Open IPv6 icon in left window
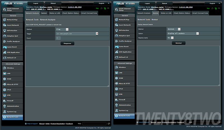The height and width of the screenshot is (130, 224). (x=4, y=90)
